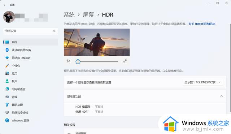Click the 查找设置 search field
The image size is (231, 134).
(30, 31)
